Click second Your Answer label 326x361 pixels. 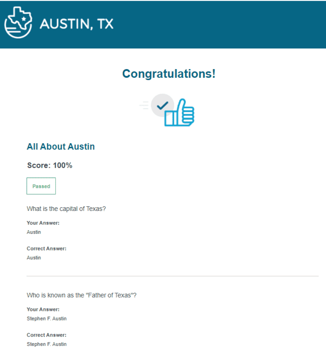click(43, 309)
